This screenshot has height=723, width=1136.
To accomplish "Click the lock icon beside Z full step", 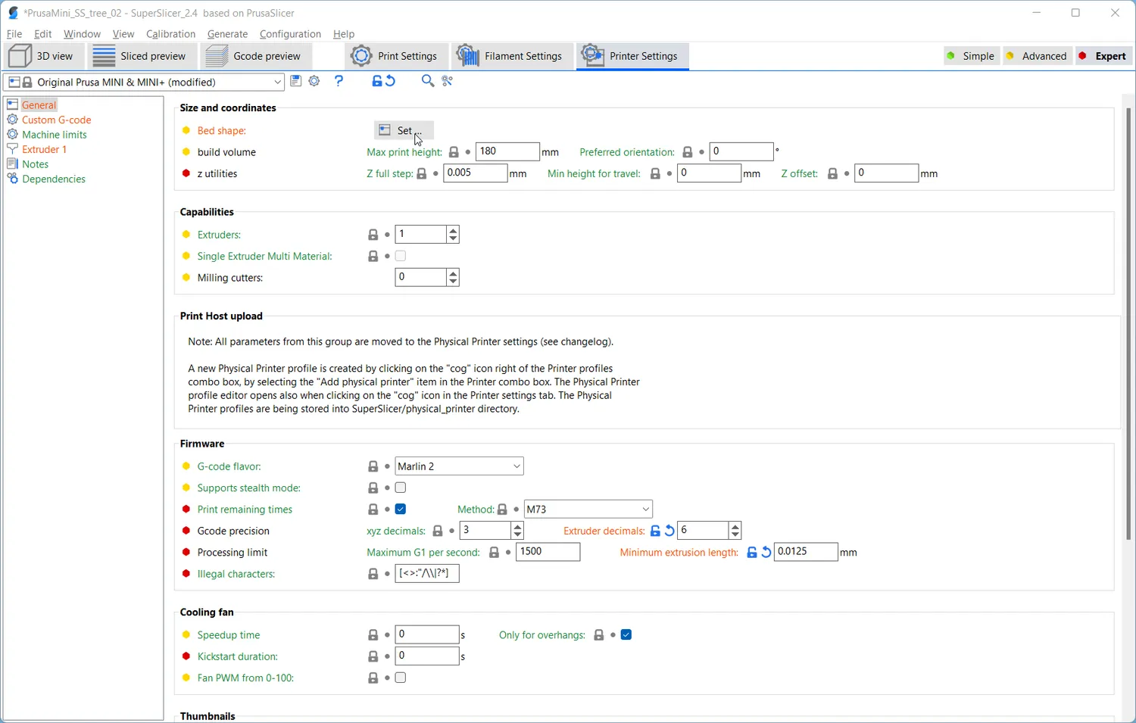I will 423,174.
